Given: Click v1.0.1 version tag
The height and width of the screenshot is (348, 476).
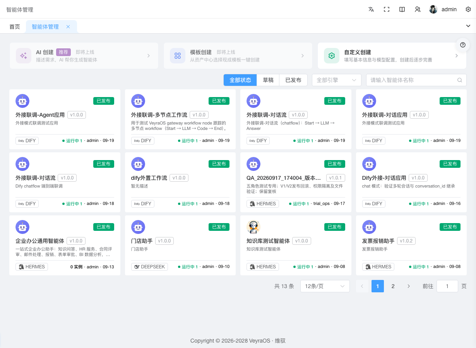Looking at the screenshot, I should (336, 178).
